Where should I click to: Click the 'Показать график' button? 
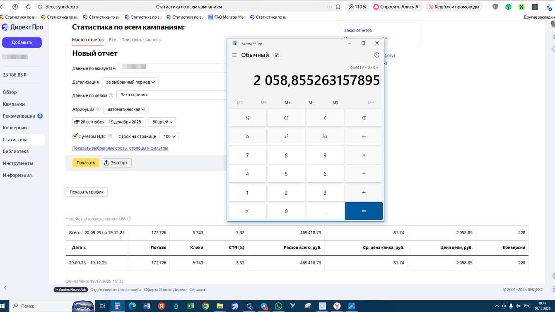(87, 192)
